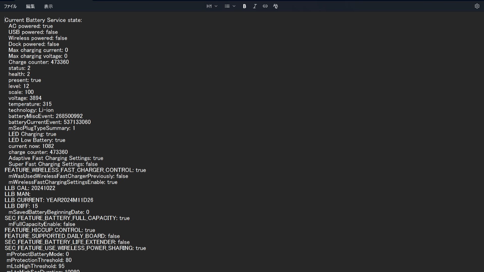
Task: Open the settings gear
Action: point(477,6)
